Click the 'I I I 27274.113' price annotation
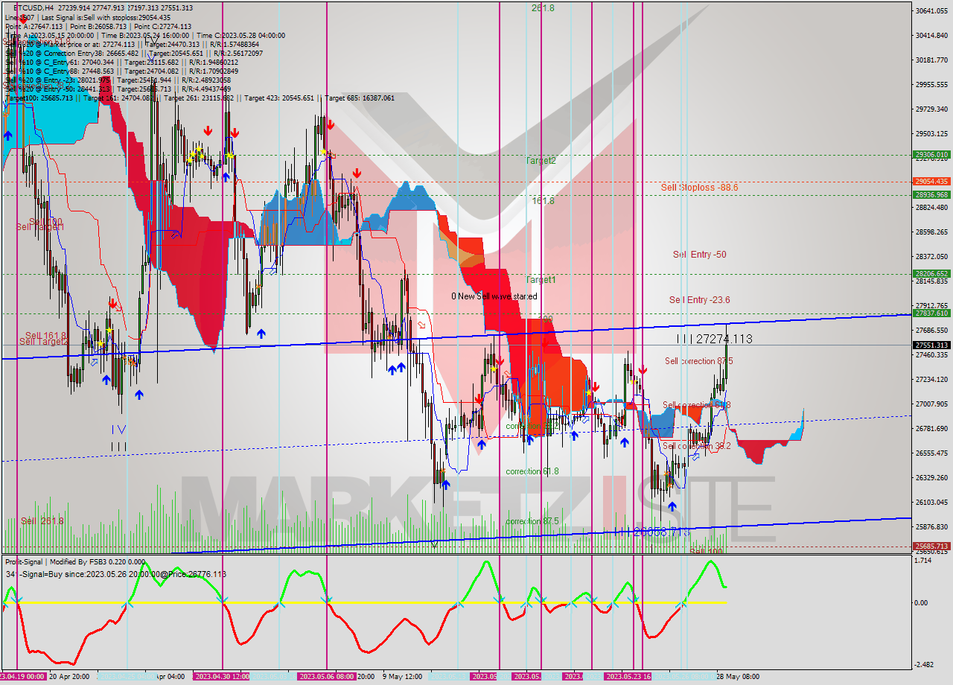This screenshot has height=685, width=953. pyautogui.click(x=714, y=339)
